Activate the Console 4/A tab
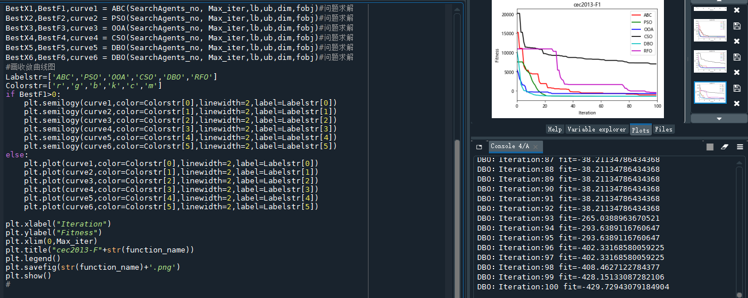 coord(510,147)
